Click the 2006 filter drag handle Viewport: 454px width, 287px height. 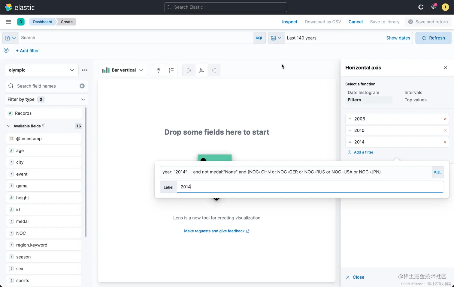350,119
